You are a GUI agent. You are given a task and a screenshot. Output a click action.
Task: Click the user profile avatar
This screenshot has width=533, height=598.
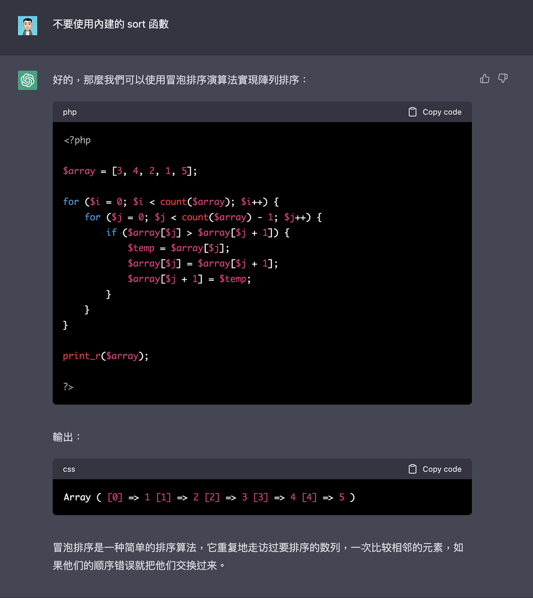pos(28,26)
